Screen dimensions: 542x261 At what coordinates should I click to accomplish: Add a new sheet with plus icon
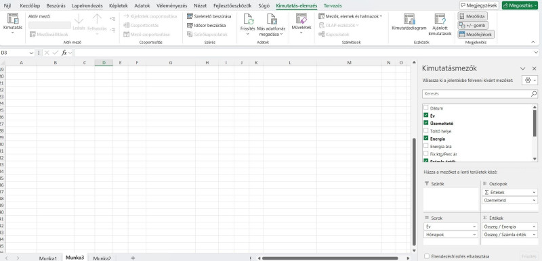pos(133,258)
